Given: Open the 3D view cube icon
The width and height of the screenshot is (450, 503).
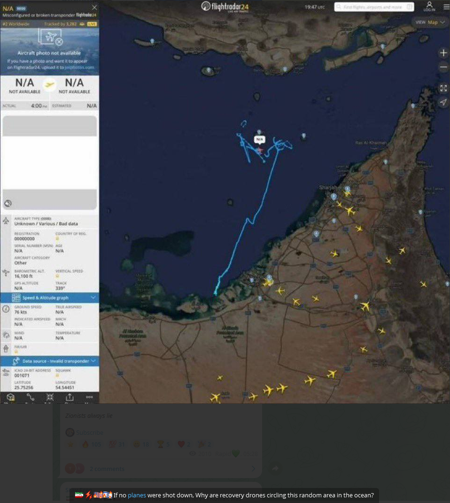Looking at the screenshot, I should coord(11,398).
